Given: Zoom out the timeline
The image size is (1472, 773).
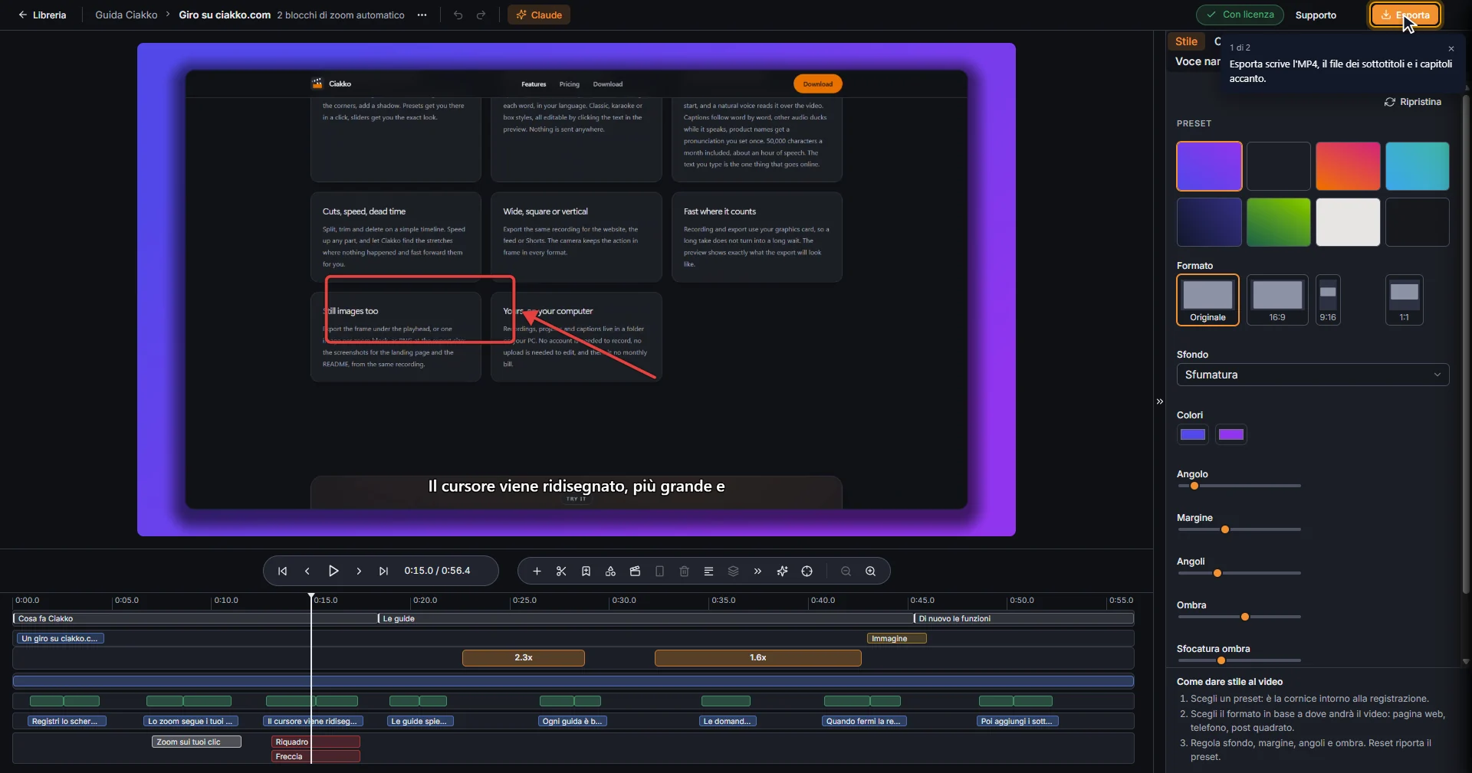Looking at the screenshot, I should (x=846, y=571).
